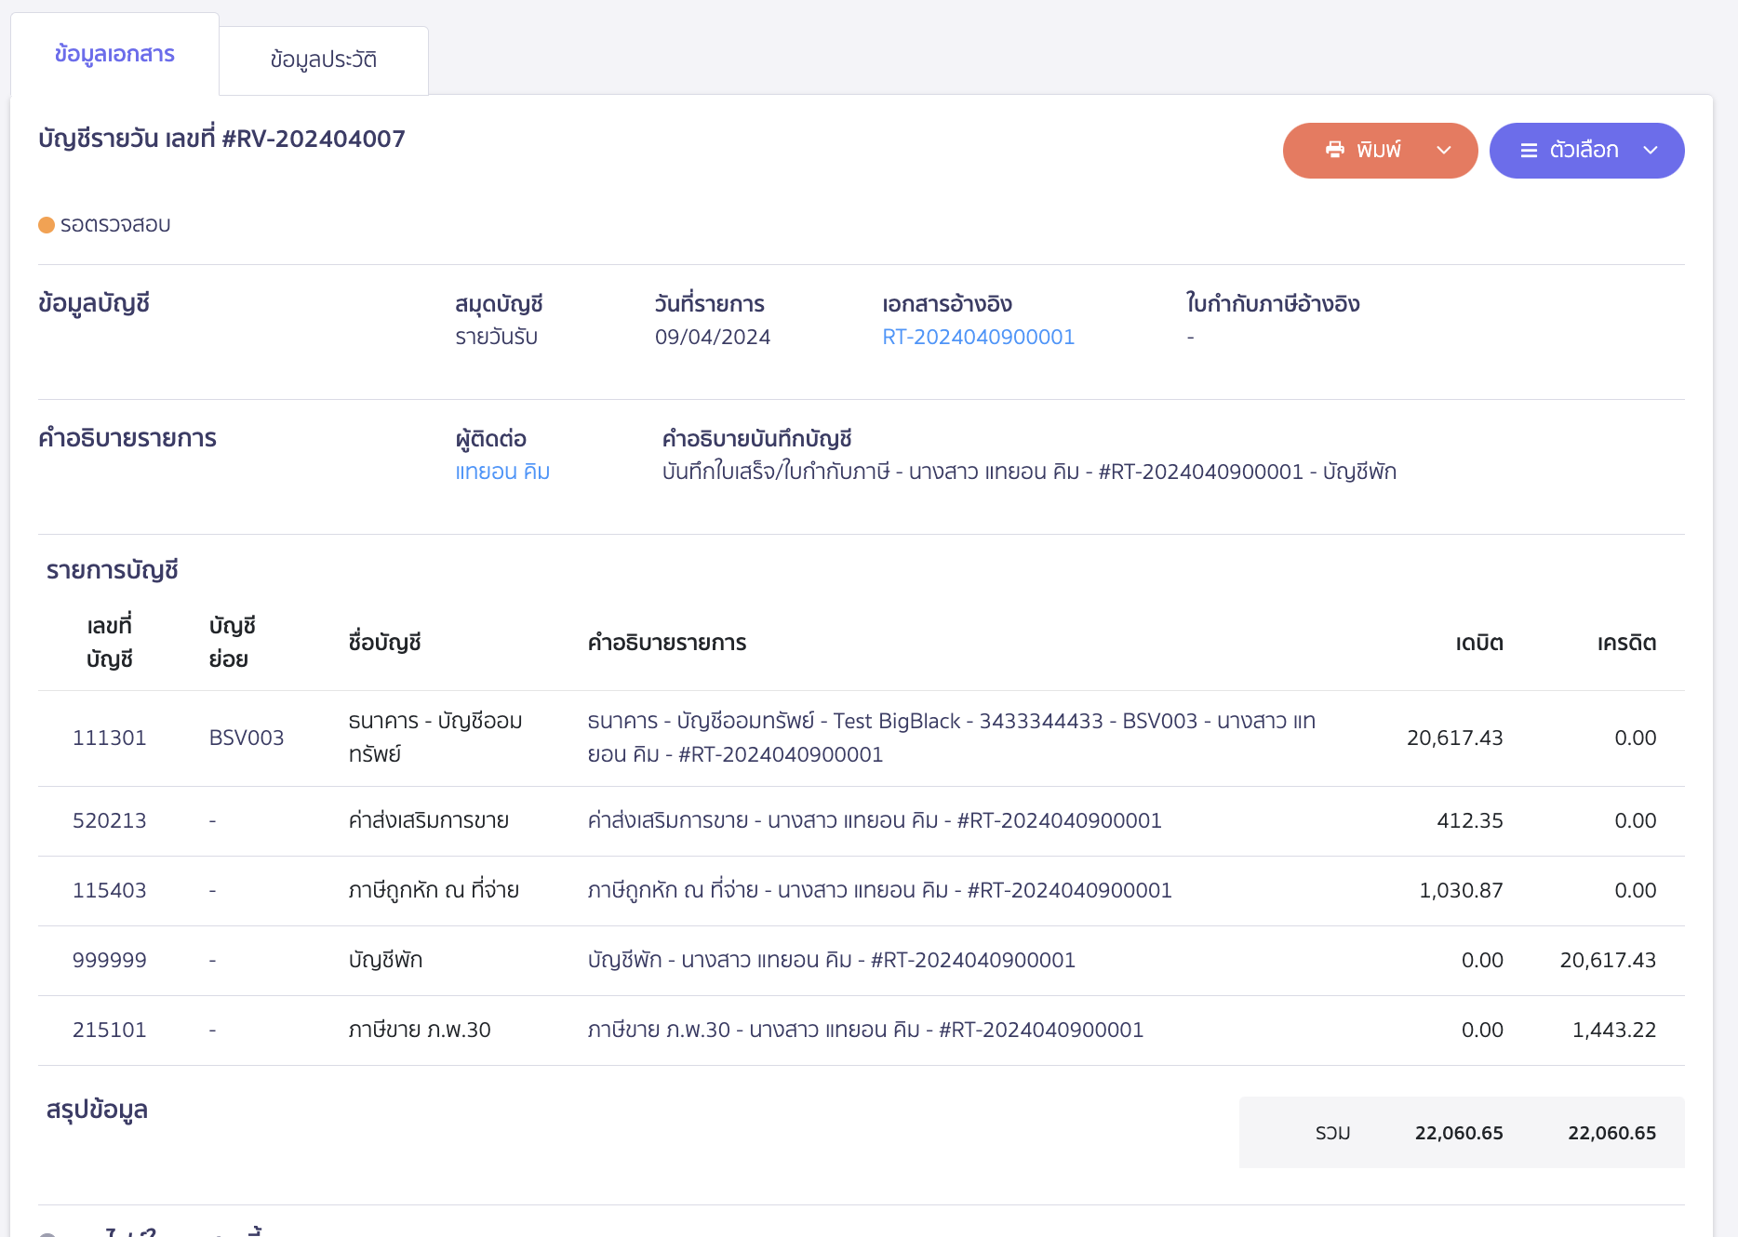This screenshot has width=1738, height=1237.
Task: Click debit amount 412.35
Action: pos(1470,820)
